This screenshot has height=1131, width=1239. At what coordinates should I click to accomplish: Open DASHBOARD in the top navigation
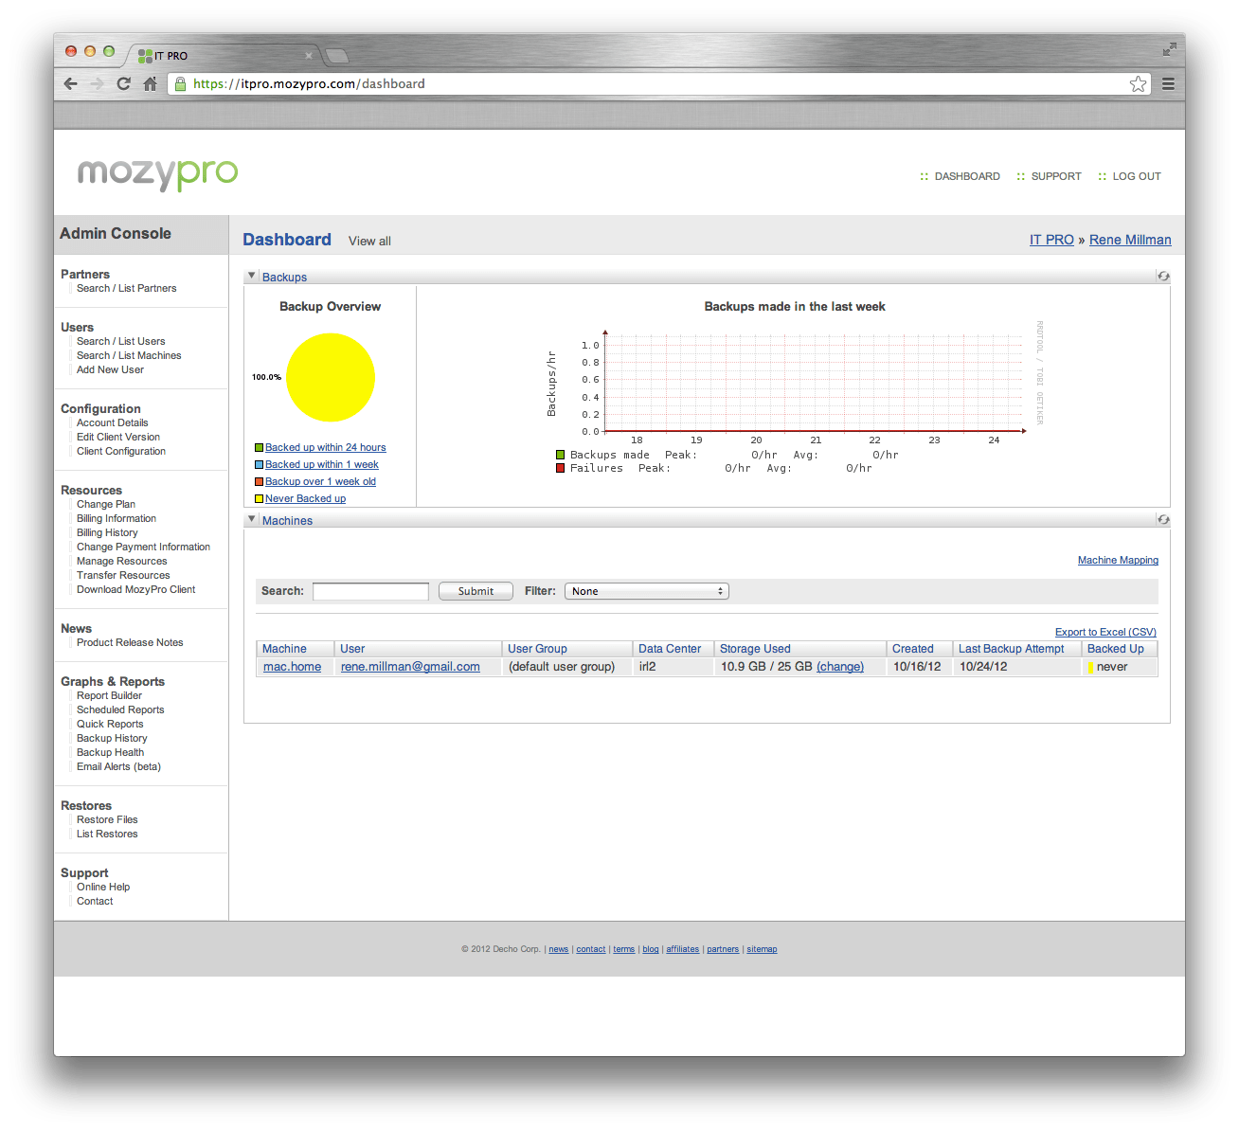click(x=967, y=176)
